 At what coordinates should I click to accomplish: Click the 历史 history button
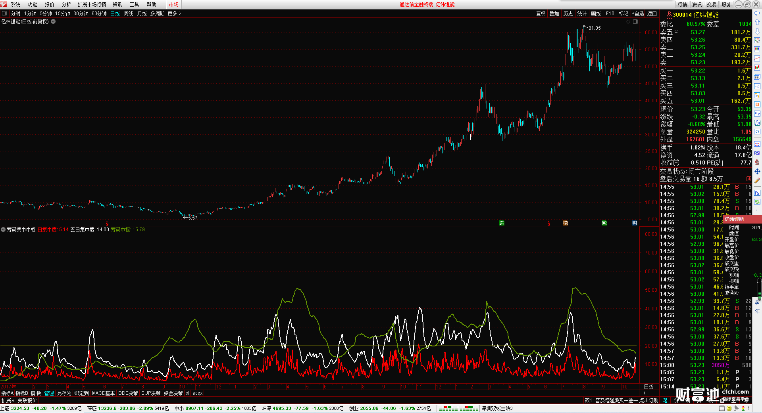pos(568,13)
